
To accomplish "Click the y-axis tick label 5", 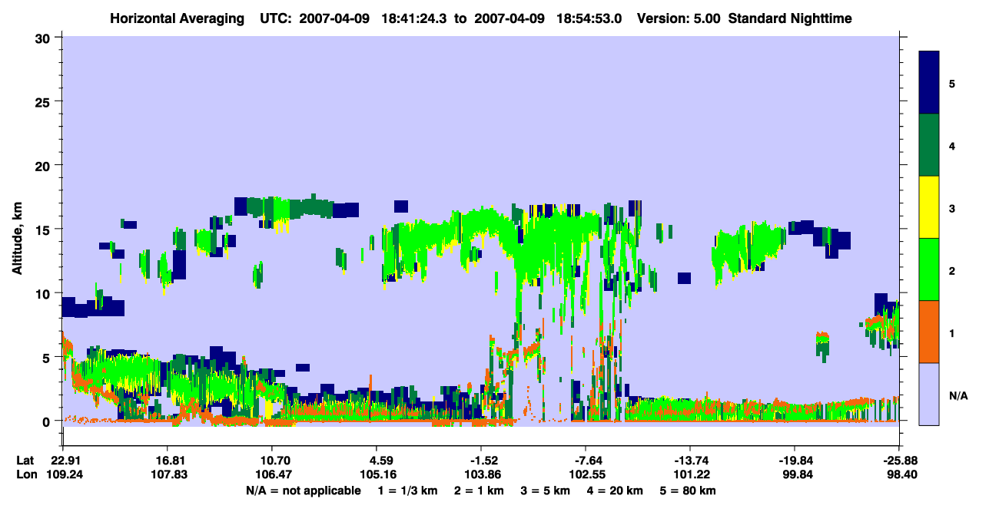I will [48, 357].
